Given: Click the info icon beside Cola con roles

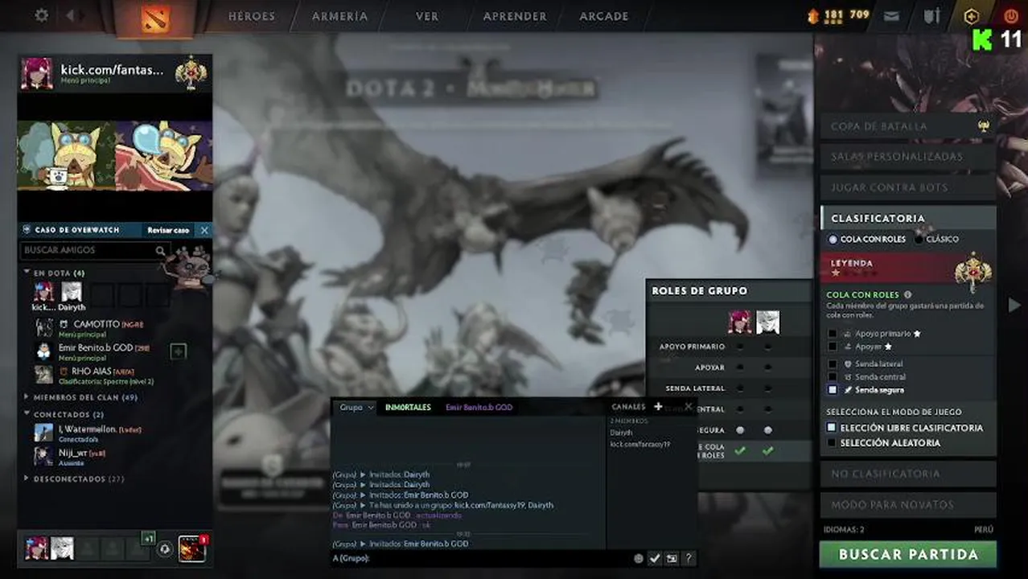Looking at the screenshot, I should [908, 295].
